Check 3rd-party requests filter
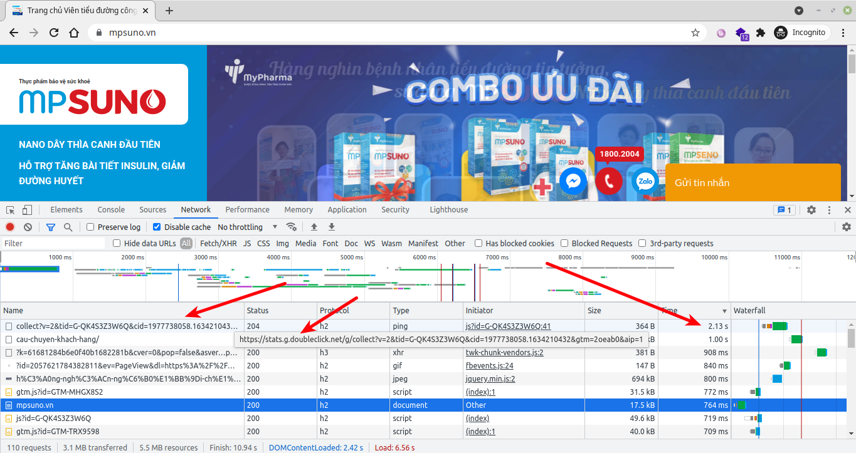 click(642, 243)
